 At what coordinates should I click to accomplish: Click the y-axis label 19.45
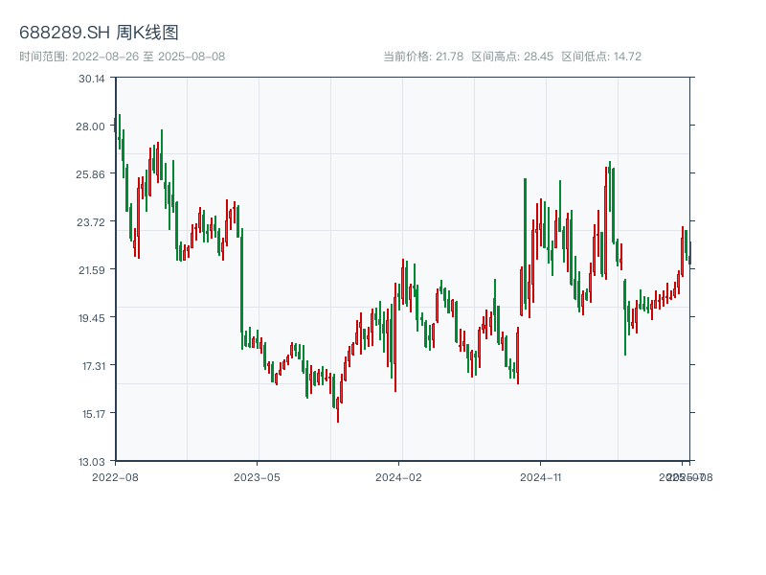91,318
